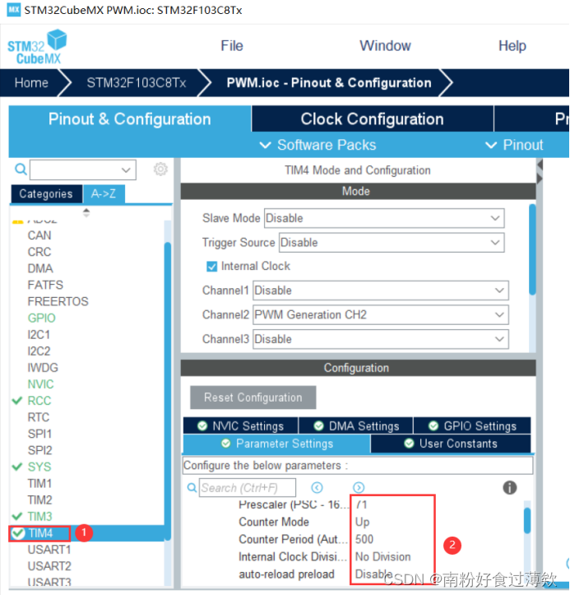
Task: Click the peripheral list vertical scrollbar
Action: coord(168,391)
